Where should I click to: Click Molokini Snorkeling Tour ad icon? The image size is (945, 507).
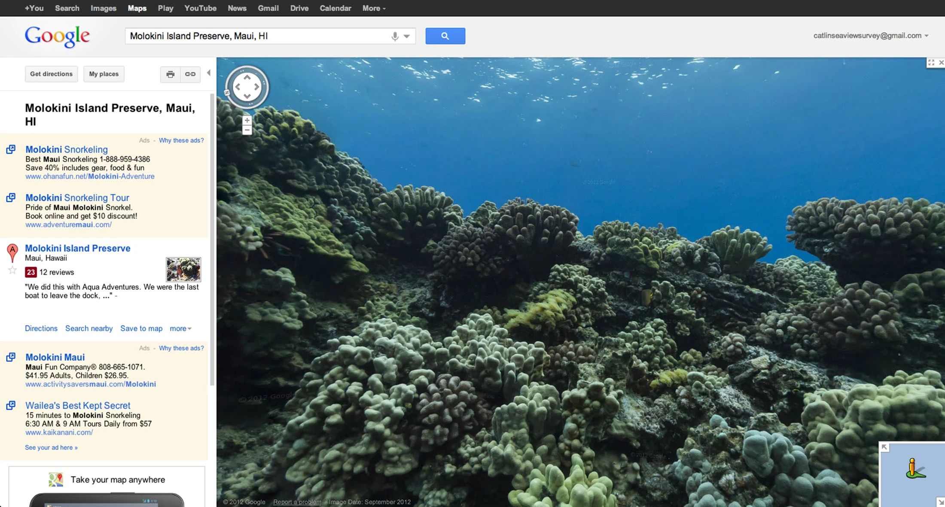(11, 197)
